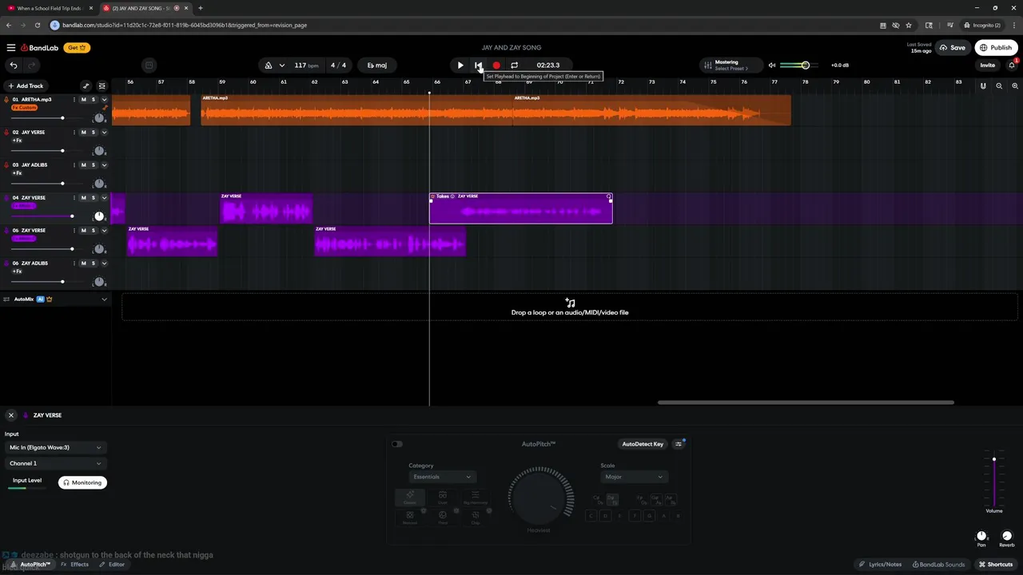The image size is (1023, 575).
Task: Mute the 02 JAY VERSE track
Action: coord(83,133)
